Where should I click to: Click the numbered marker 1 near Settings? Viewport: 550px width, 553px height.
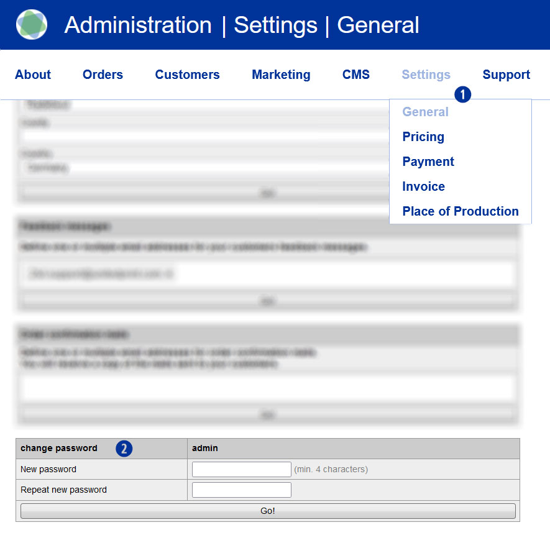click(x=463, y=94)
